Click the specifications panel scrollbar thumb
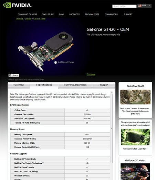Viewport: 155px width, 180px height. pyautogui.click(x=112, y=128)
